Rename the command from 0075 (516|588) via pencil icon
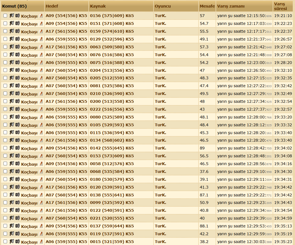This screenshot has height=245, width=295. coord(41,62)
